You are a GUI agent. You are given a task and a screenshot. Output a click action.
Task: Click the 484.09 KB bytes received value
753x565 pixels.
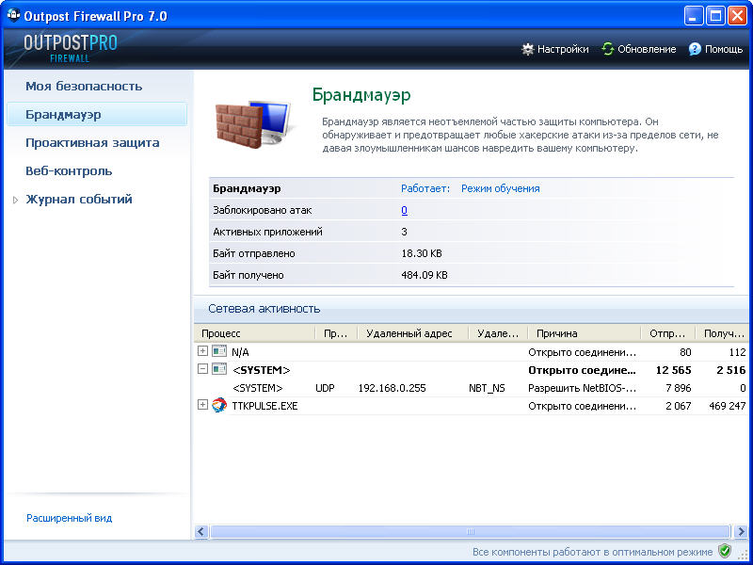[x=425, y=275]
